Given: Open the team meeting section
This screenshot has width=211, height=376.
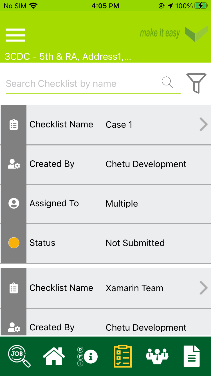Looking at the screenshot, I should [157, 356].
